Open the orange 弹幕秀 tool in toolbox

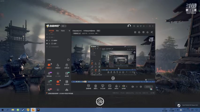point(58,83)
